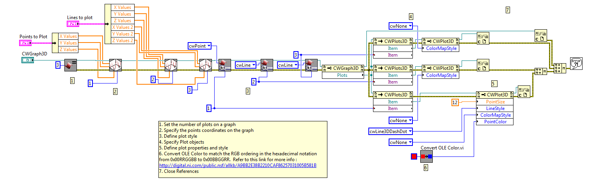Click the constant 2 below second curve VI
Image resolution: width=590 pixels, height=183 pixels.
tap(154, 80)
